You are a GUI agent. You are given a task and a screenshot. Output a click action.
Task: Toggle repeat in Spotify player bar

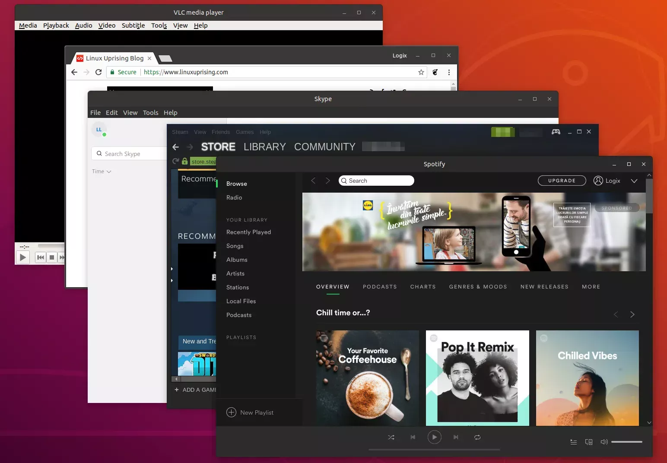click(477, 437)
